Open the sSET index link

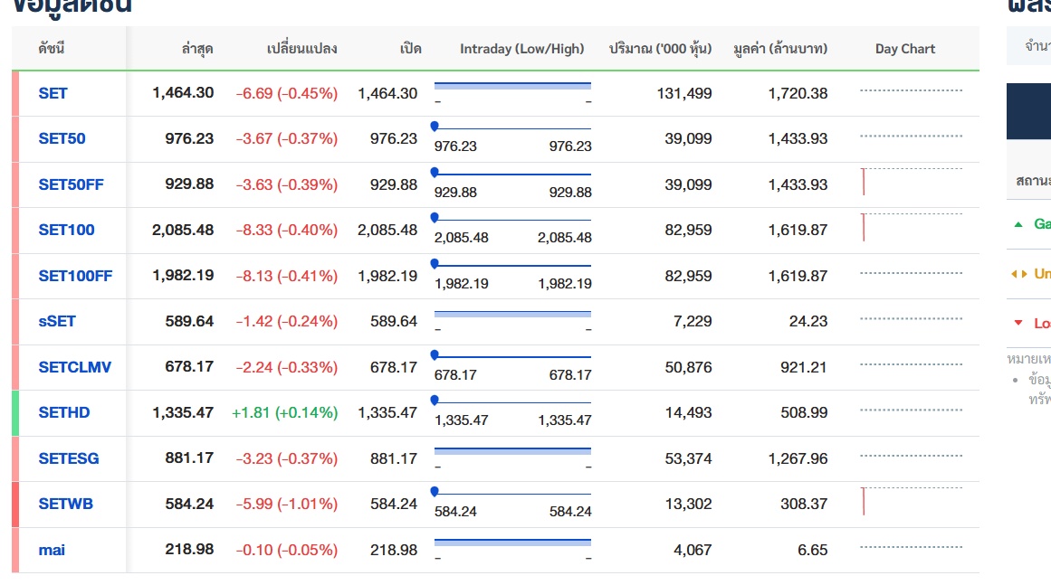pos(57,321)
